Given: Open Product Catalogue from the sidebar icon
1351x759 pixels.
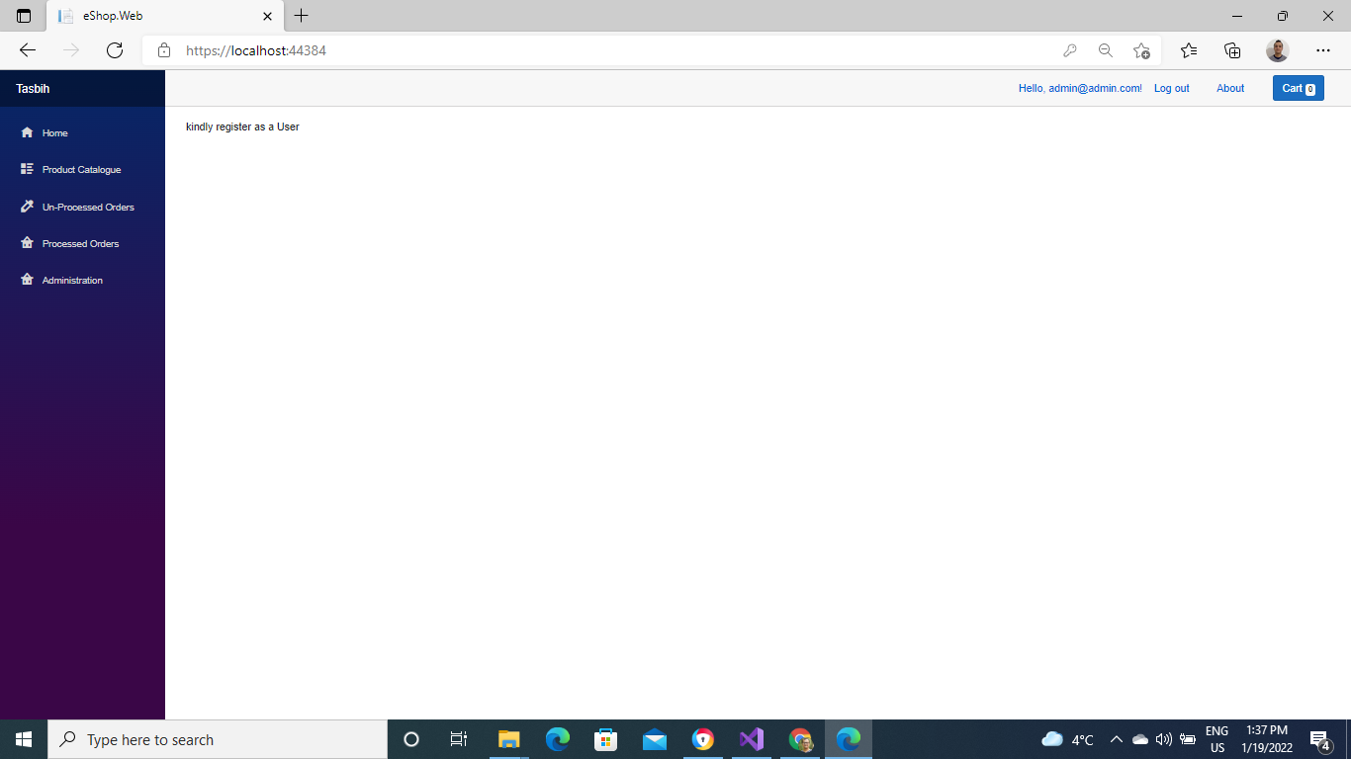Looking at the screenshot, I should point(27,169).
